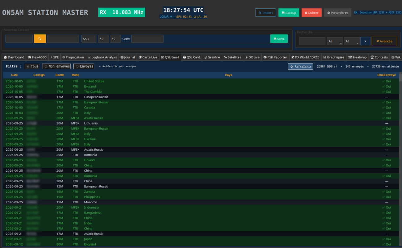Switch to the Dashboard tab

14,57
